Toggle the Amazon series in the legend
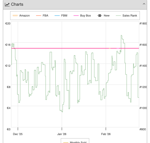Viewport: 150px width, 143px height. pyautogui.click(x=21, y=16)
